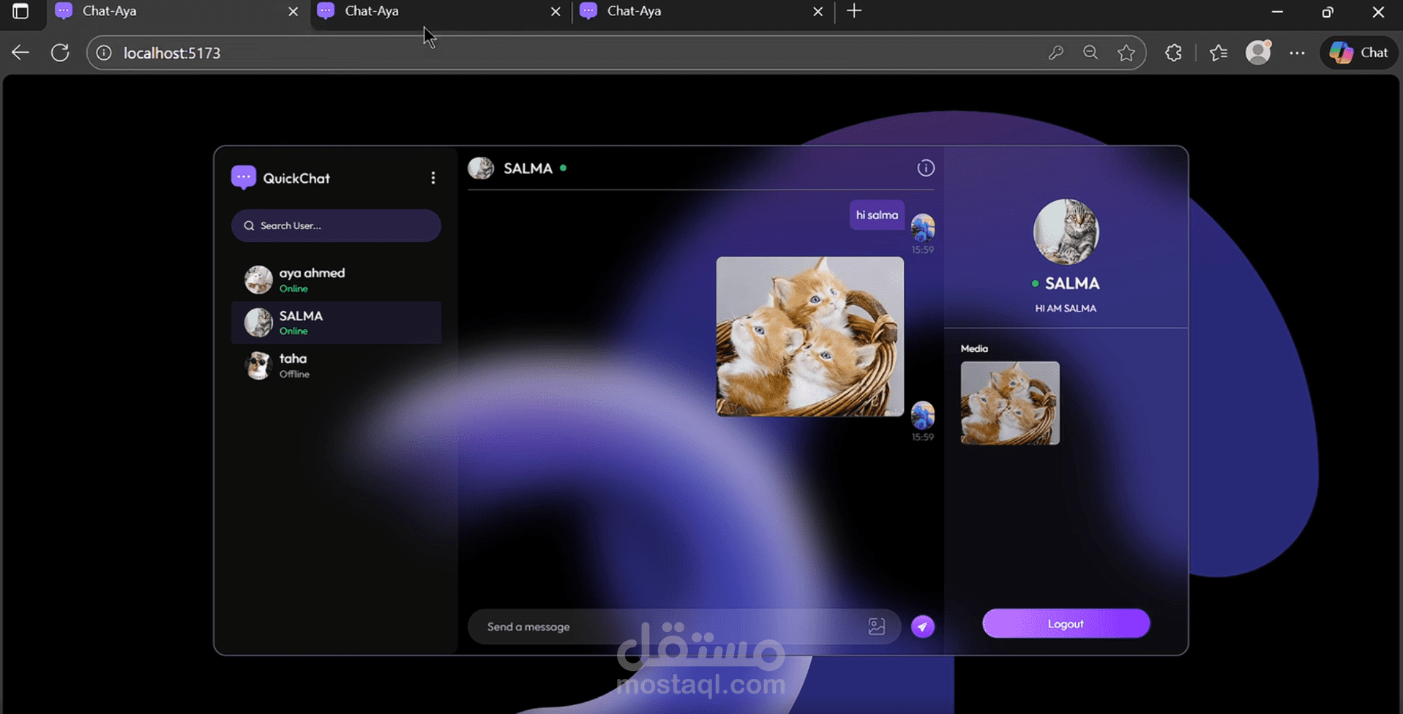Open the kitten image in the chat
This screenshot has width=1403, height=714.
(x=809, y=337)
